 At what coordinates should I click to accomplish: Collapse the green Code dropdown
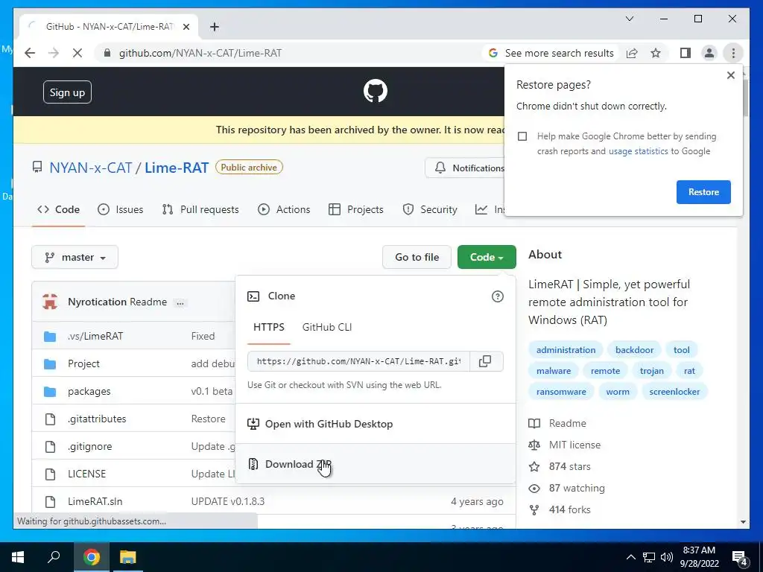tap(487, 257)
